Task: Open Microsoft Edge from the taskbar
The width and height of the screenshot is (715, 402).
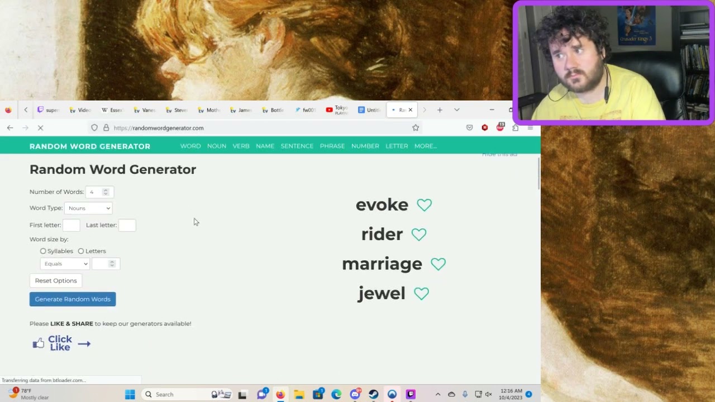Action: [x=336, y=394]
